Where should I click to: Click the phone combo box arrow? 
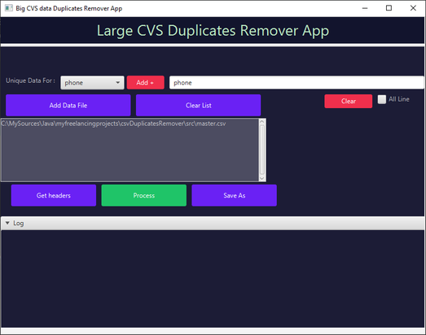pos(117,82)
